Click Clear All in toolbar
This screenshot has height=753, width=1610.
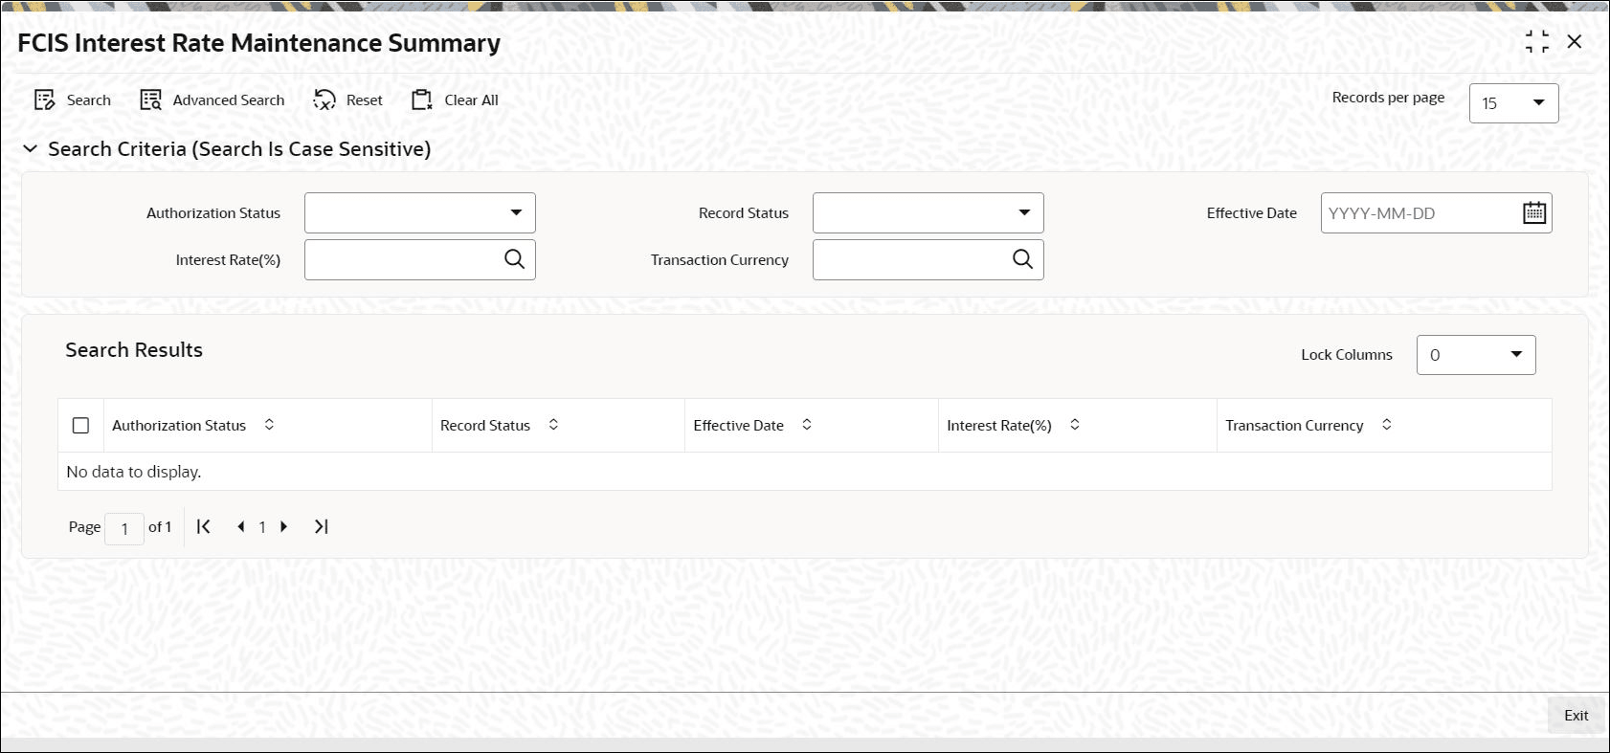pos(456,100)
